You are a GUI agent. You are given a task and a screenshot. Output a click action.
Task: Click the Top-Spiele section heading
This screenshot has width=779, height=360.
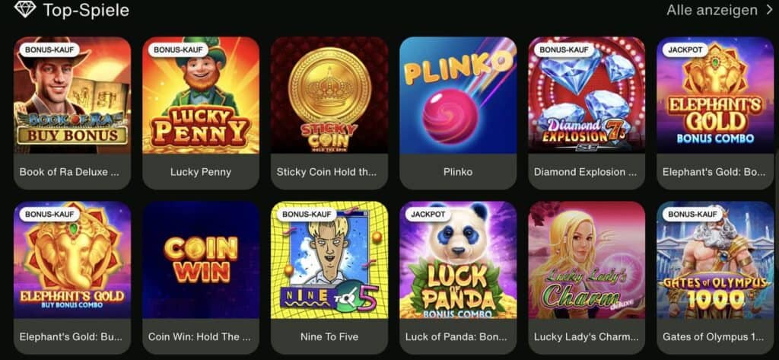86,10
